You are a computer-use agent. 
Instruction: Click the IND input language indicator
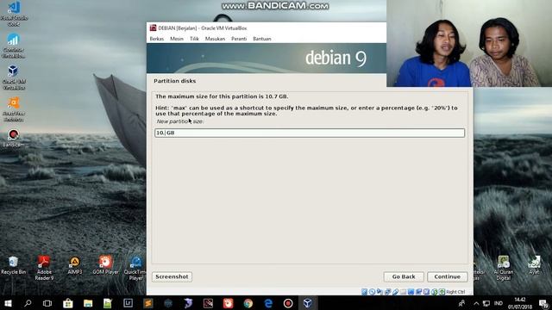499,303
